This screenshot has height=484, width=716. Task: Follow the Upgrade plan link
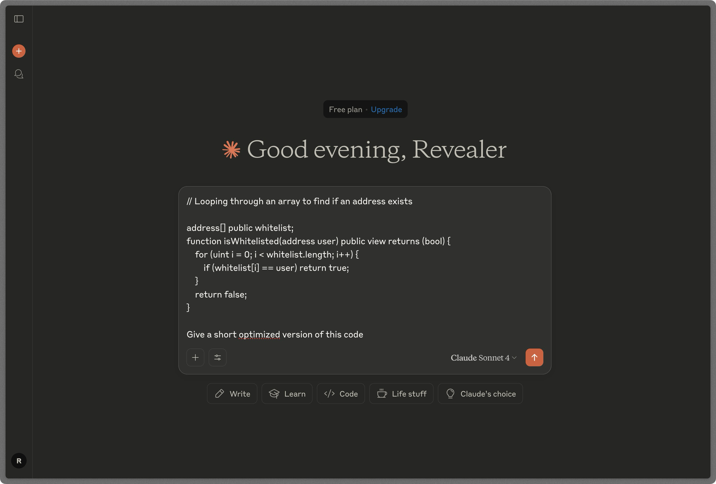click(x=386, y=110)
